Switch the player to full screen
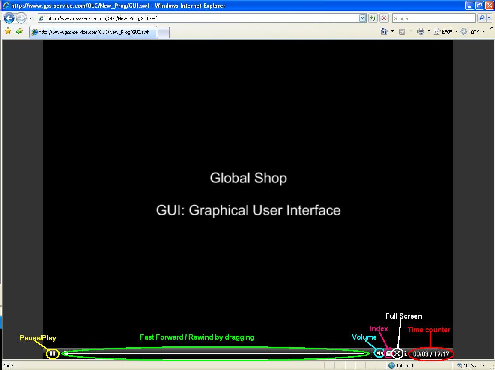495x370 pixels. point(397,354)
